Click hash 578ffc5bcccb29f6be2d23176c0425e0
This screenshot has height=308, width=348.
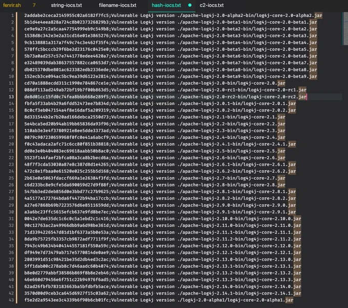pyautogui.click(x=67, y=50)
